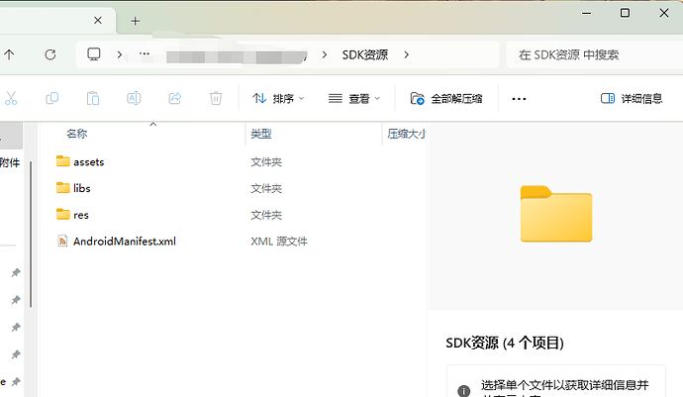
Task: Add a new tab with plus button
Action: pos(136,21)
